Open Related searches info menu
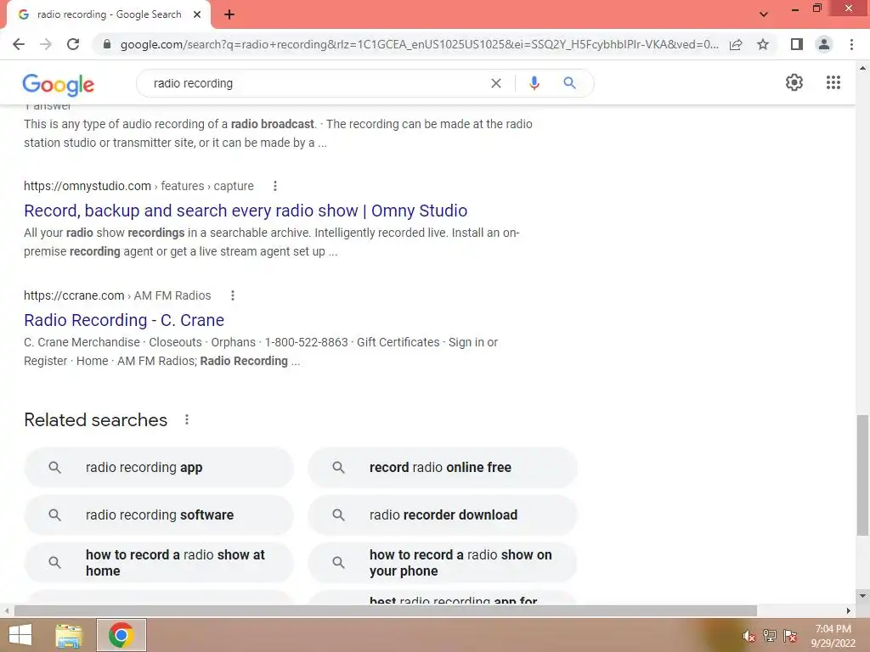Image resolution: width=870 pixels, height=652 pixels. point(187,419)
